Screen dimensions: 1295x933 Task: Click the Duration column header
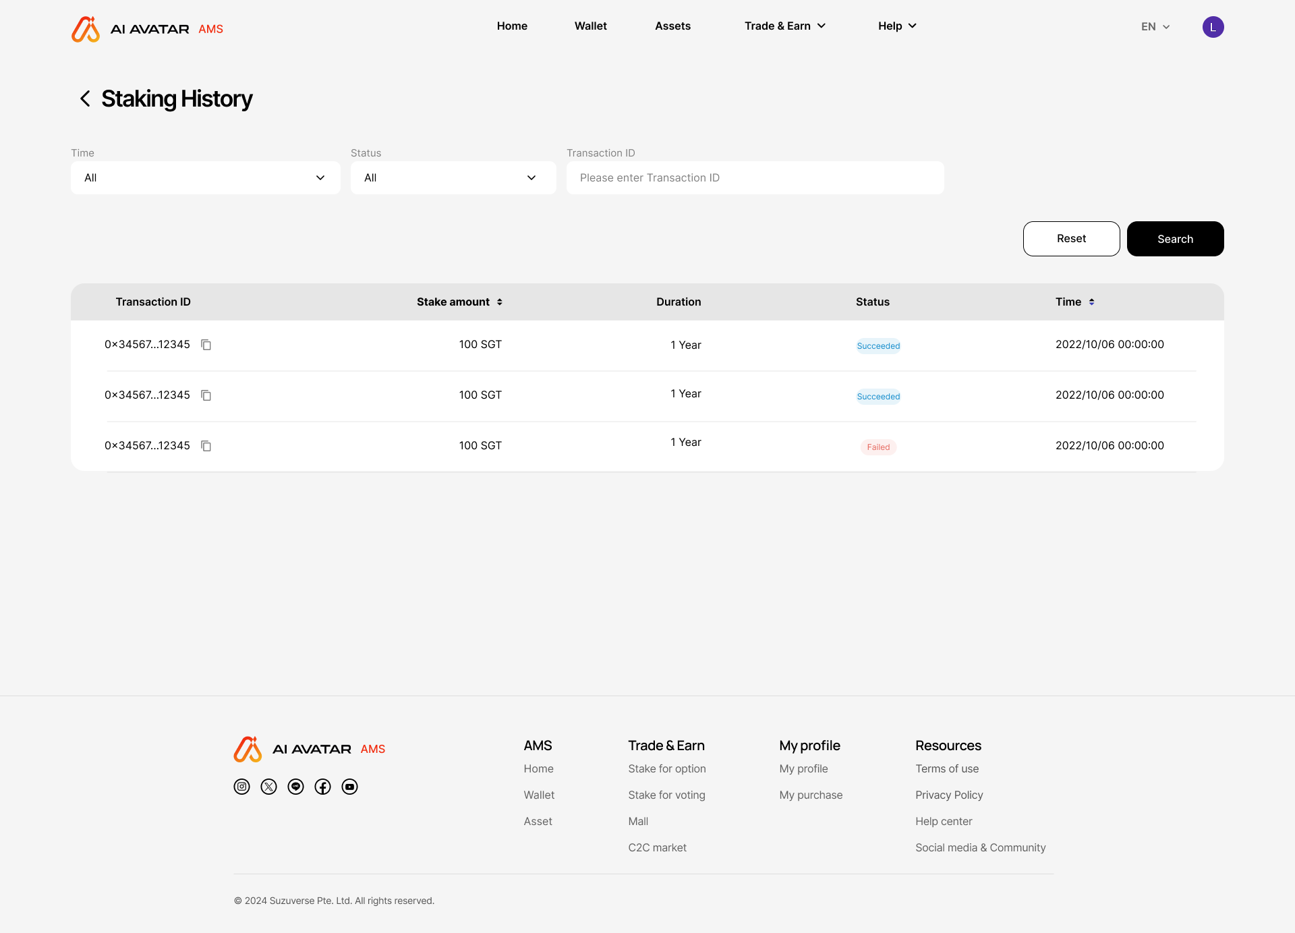[679, 302]
